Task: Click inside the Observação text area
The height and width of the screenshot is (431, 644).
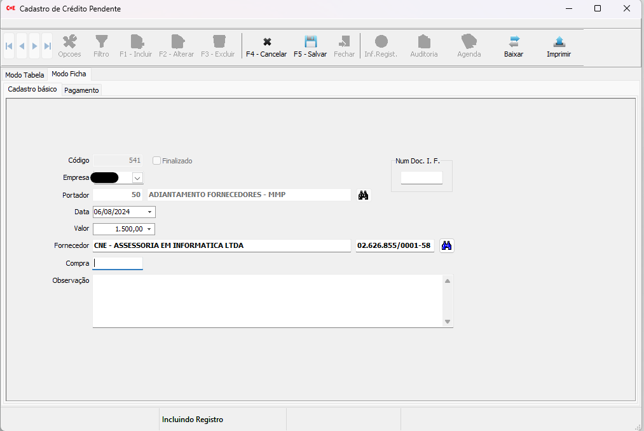Action: point(267,301)
